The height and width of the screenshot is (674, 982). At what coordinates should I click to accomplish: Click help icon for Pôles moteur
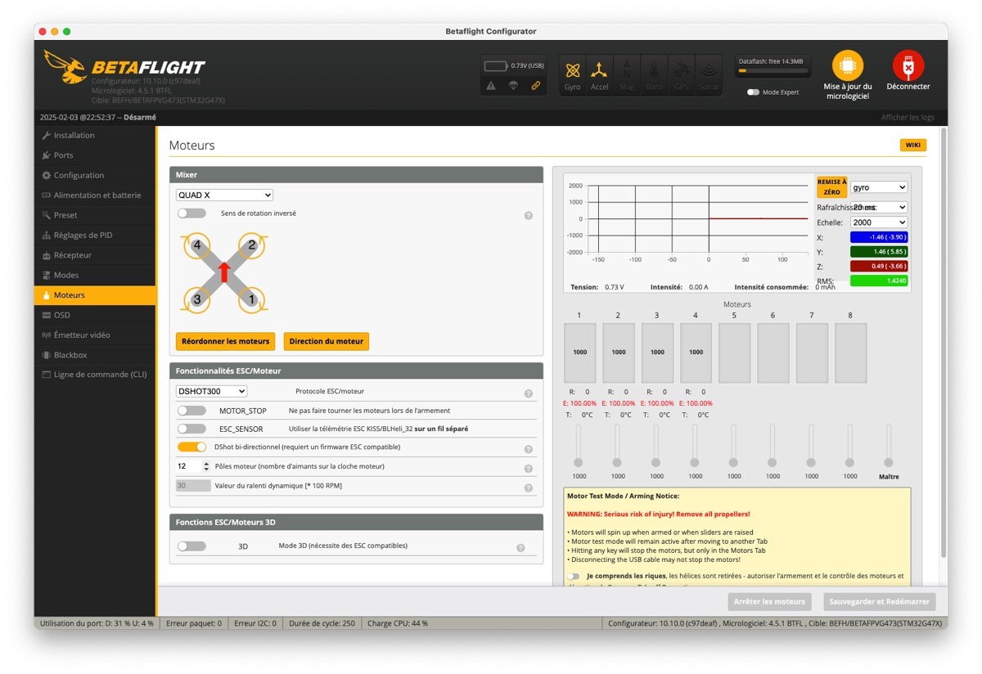point(529,469)
